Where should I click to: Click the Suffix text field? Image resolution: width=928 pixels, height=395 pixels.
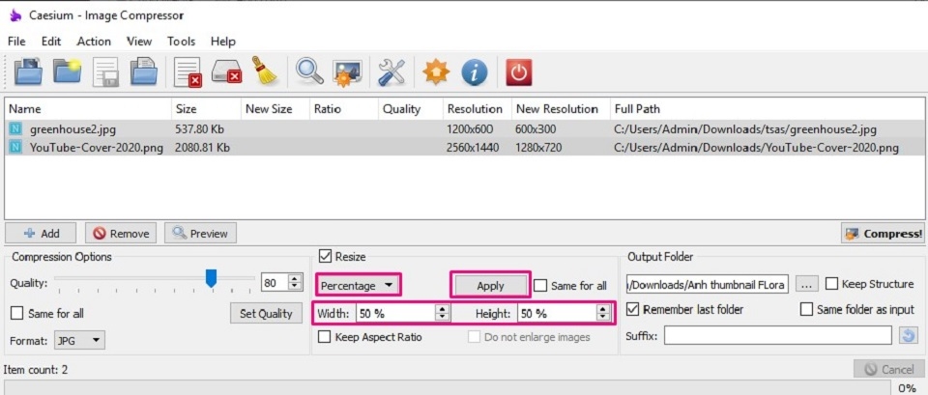click(777, 336)
